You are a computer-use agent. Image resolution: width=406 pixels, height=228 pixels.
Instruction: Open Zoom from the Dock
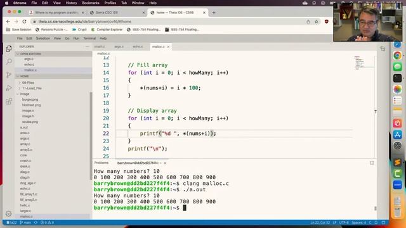tap(398, 185)
